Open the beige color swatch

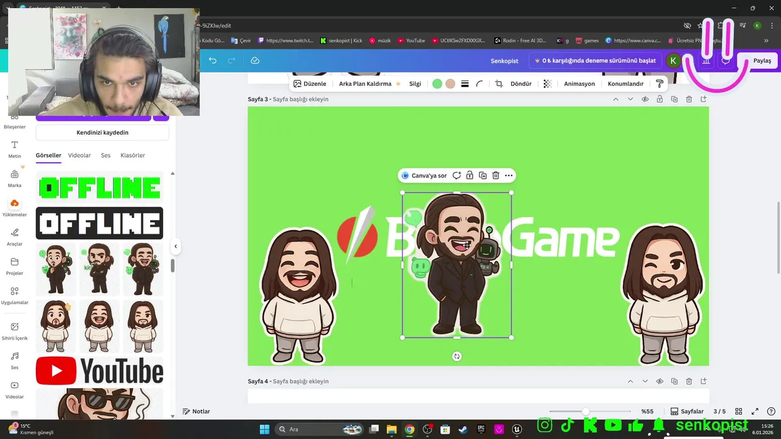[x=450, y=84]
